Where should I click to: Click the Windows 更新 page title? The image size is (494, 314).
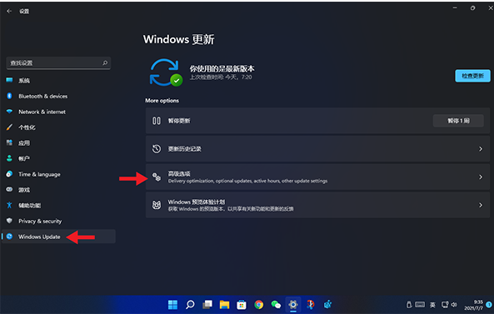click(x=178, y=39)
